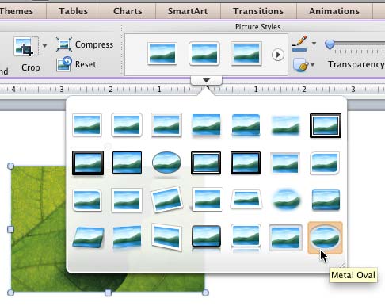This screenshot has width=385, height=306.
Task: Choose the relaxed perspective trapezoid white style
Action: (x=246, y=199)
